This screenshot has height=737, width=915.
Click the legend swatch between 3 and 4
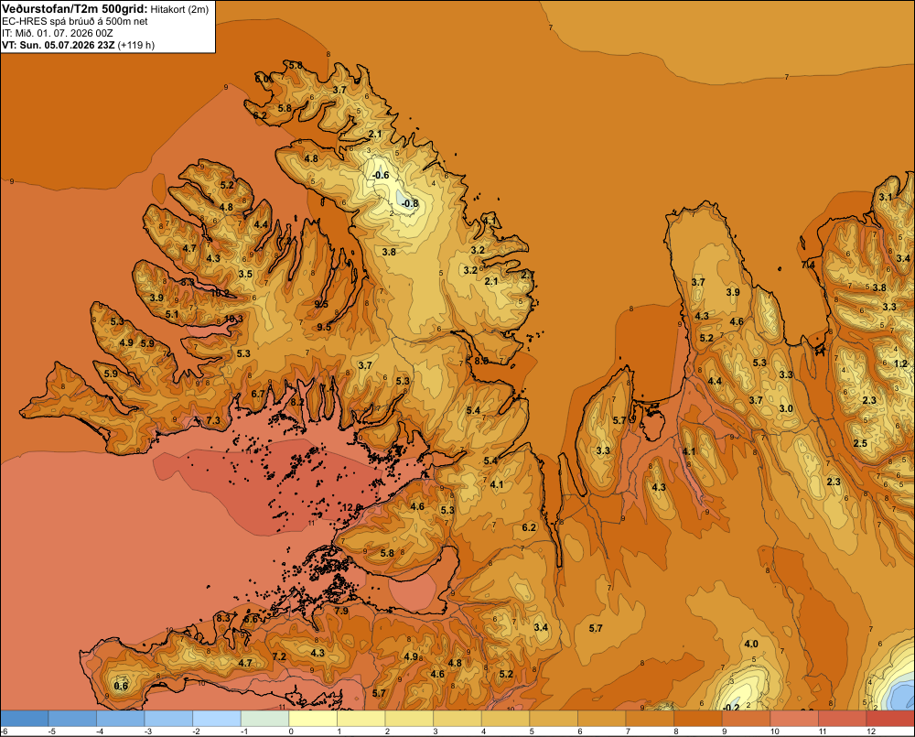457,718
